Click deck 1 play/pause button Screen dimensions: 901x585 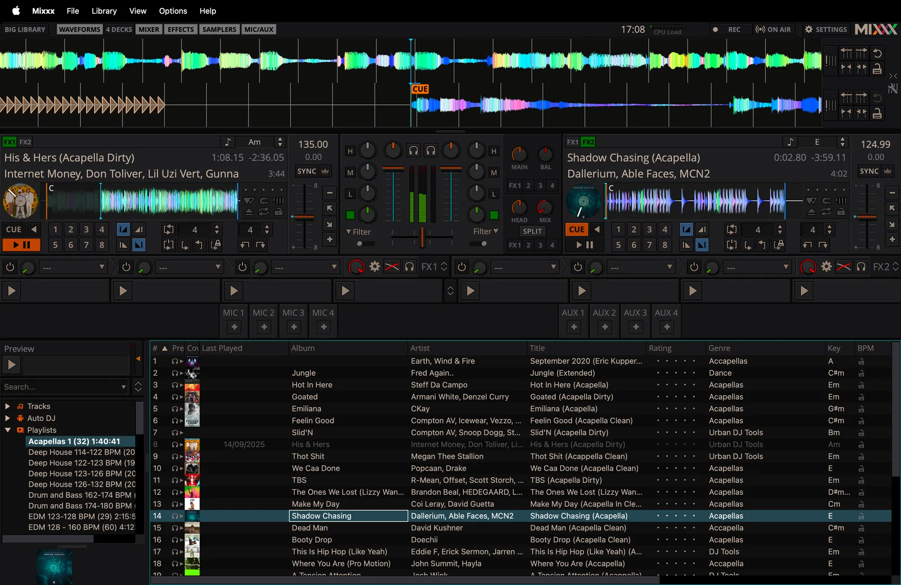pyautogui.click(x=21, y=245)
